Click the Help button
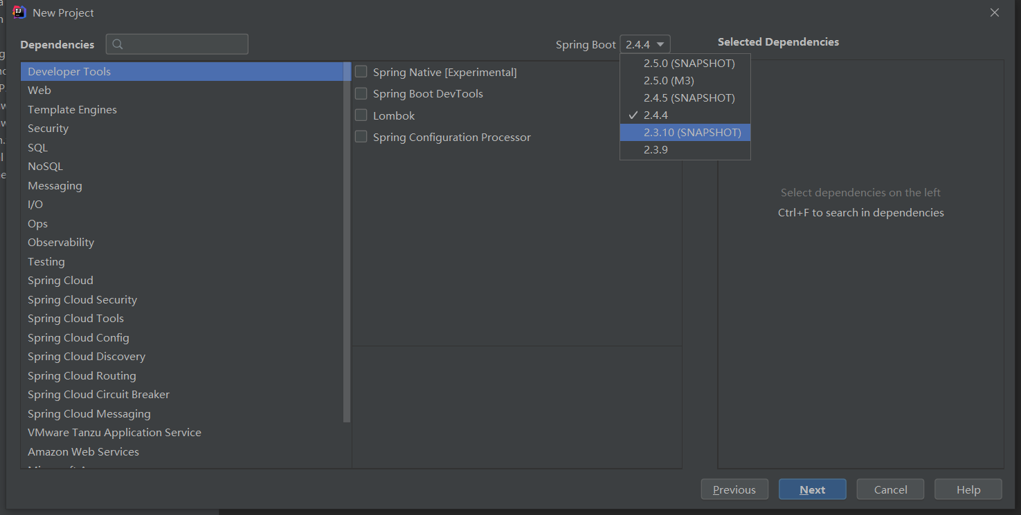The image size is (1021, 515). (968, 489)
